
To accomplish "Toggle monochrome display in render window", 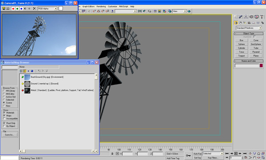I will pyautogui.click(x=29, y=8).
